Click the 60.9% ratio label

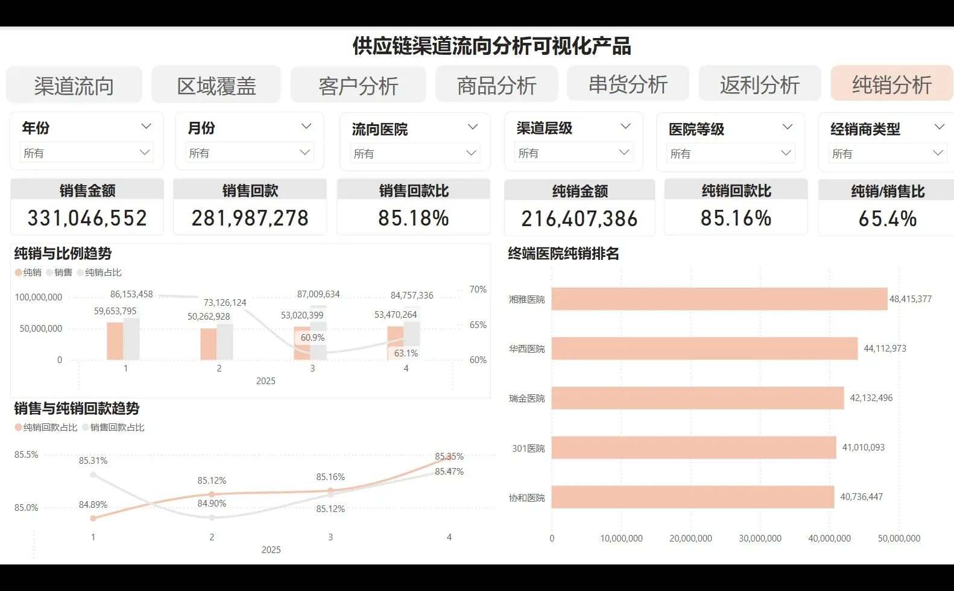click(x=312, y=338)
